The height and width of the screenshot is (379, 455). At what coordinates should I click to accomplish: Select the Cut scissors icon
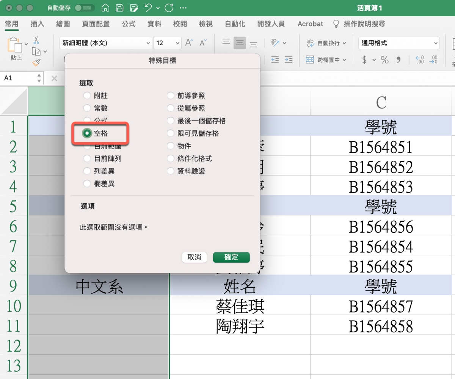pos(36,40)
